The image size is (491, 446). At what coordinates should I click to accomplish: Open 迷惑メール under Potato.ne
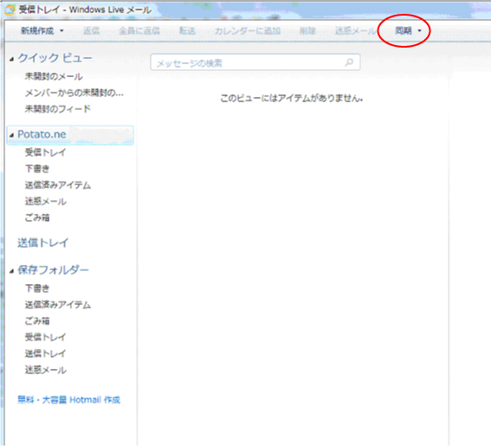coord(45,202)
